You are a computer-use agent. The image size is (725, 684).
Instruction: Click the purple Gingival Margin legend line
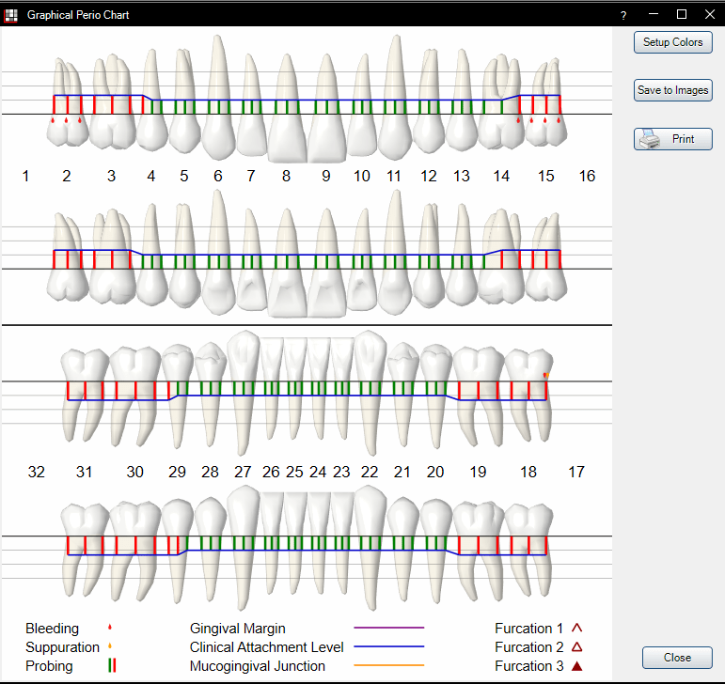pyautogui.click(x=389, y=628)
